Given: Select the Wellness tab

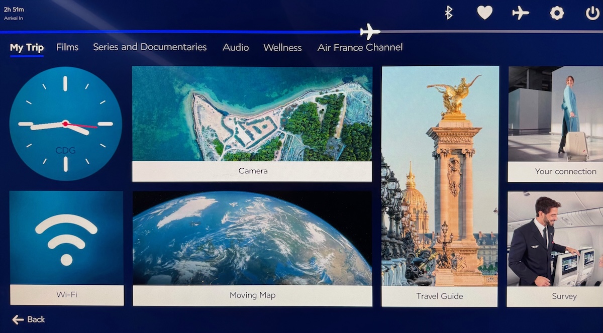Looking at the screenshot, I should click(282, 48).
